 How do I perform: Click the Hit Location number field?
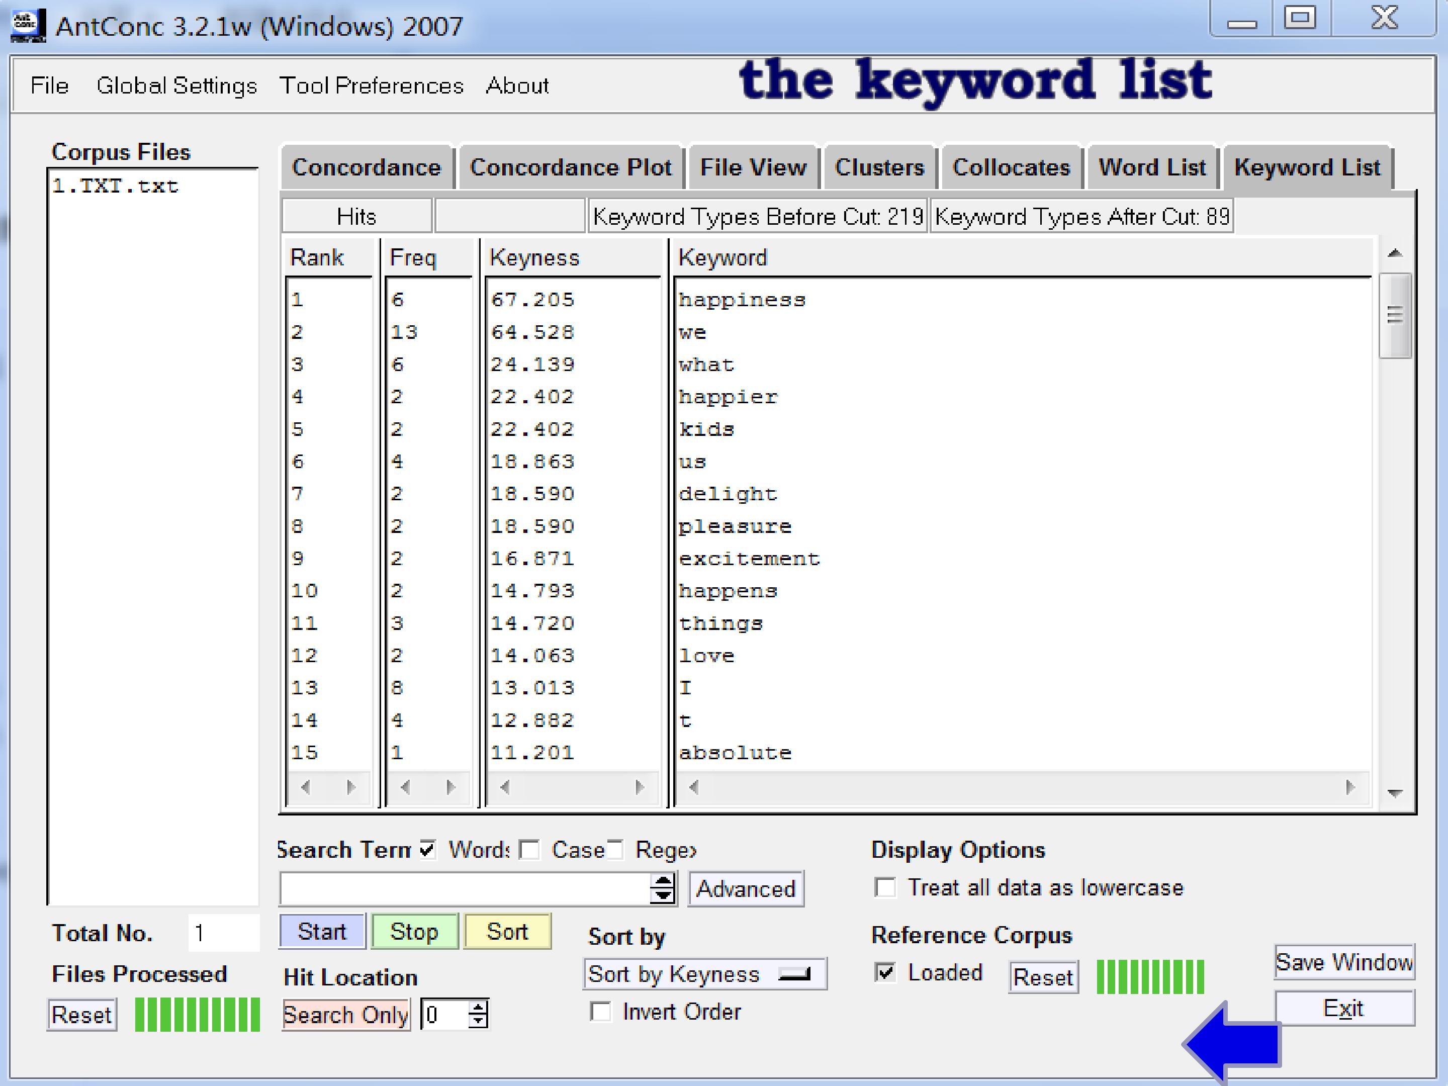(x=445, y=1015)
